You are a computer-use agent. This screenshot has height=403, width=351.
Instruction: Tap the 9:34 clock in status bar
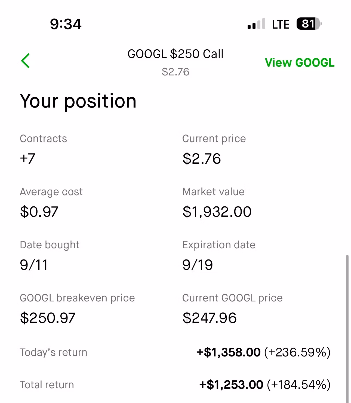click(66, 24)
